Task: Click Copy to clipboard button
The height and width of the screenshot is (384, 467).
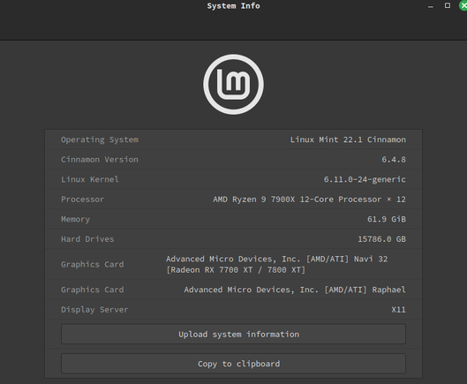Action: click(x=233, y=364)
